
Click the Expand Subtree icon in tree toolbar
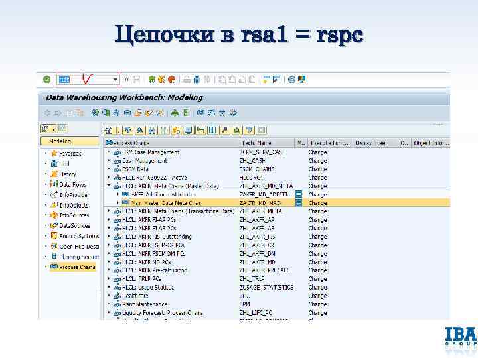tap(128, 131)
